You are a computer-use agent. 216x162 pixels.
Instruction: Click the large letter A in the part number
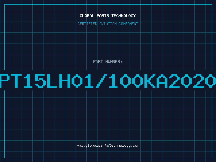click(x=162, y=81)
